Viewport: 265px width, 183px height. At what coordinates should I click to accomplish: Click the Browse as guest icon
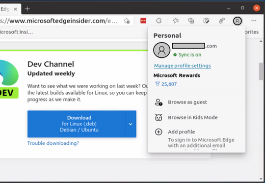(159, 102)
